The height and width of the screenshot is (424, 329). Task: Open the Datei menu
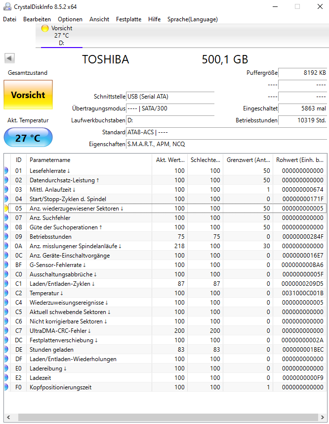click(x=10, y=19)
